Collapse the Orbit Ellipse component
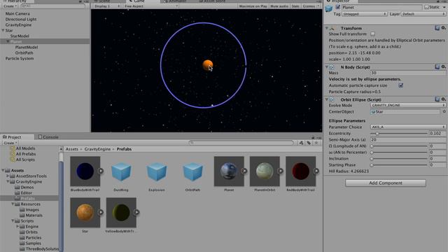The width and height of the screenshot is (448, 252). tap(327, 99)
